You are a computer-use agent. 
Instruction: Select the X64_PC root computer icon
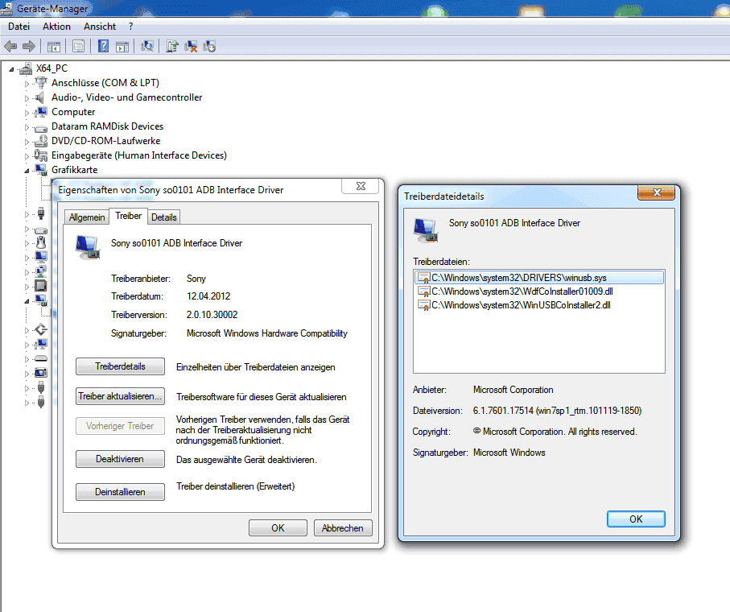pos(26,68)
